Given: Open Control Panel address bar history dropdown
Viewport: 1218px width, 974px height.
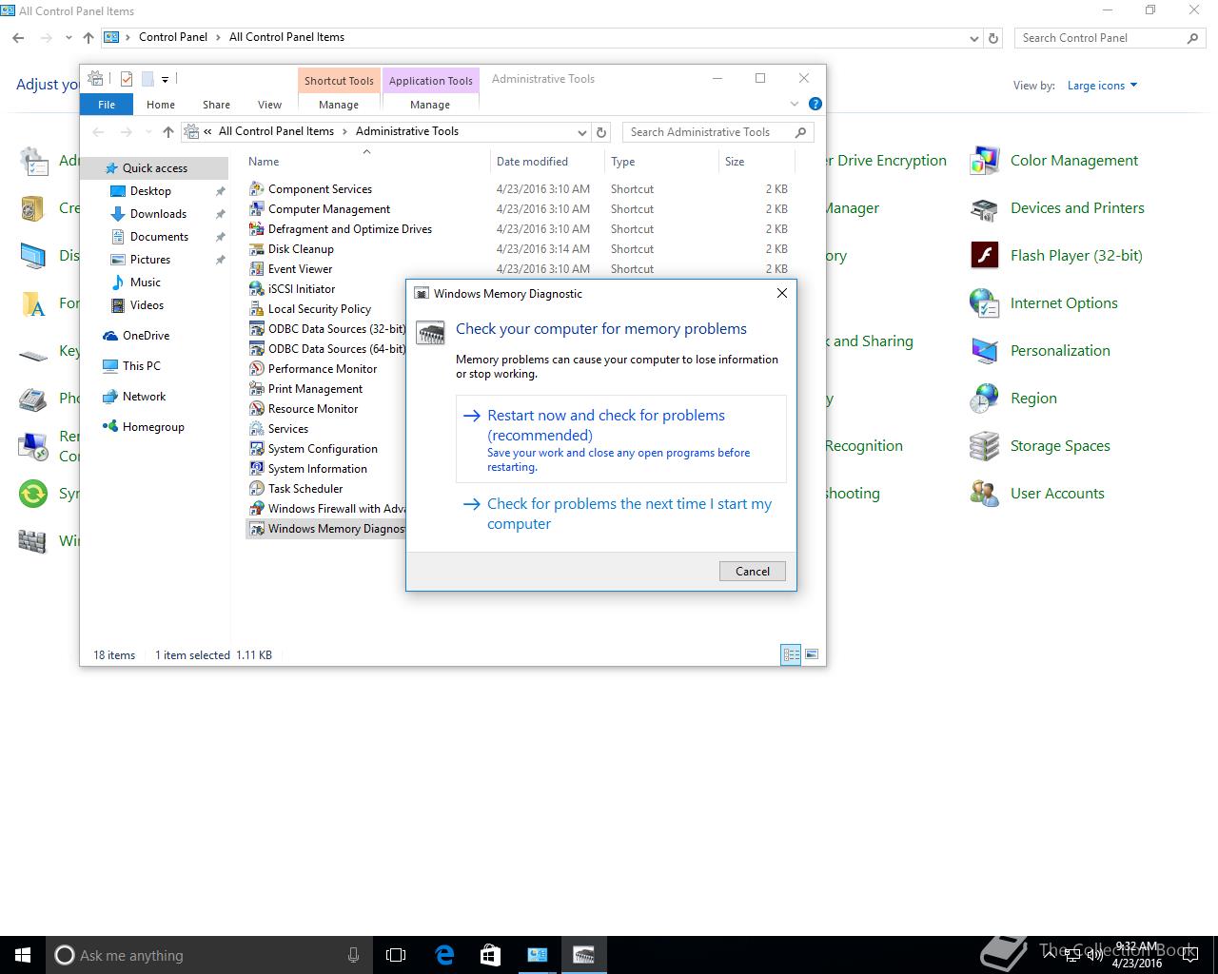Looking at the screenshot, I should pyautogui.click(x=973, y=38).
